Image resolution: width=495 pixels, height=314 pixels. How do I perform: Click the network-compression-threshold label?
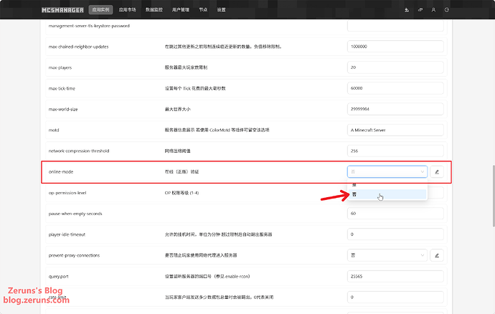79,151
